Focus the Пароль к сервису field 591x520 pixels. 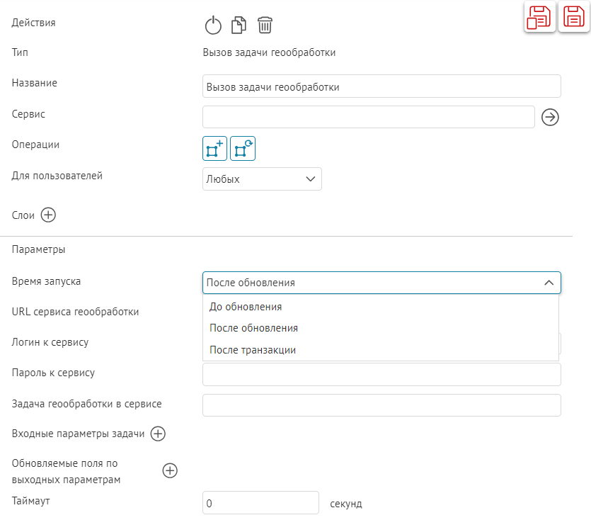tap(381, 375)
